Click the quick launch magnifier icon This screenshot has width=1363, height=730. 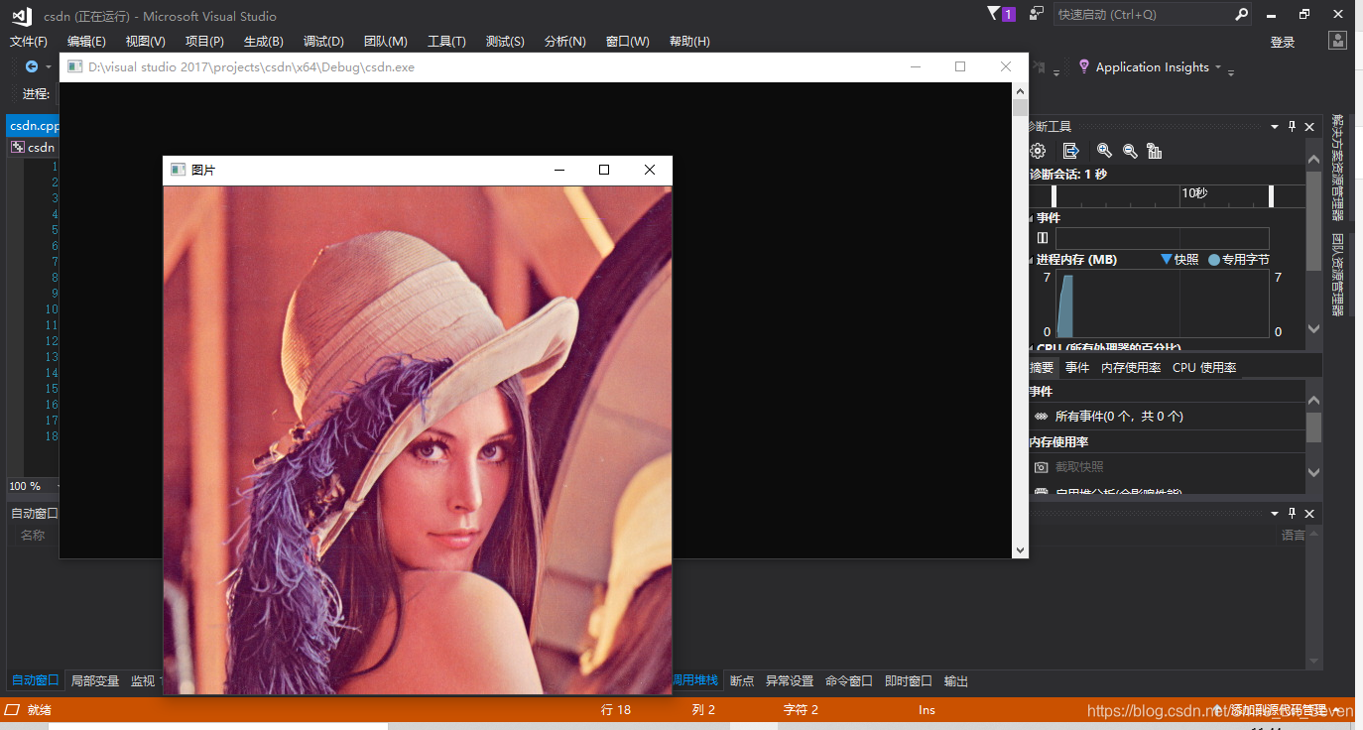click(1242, 15)
